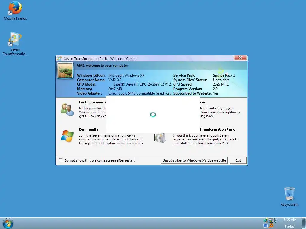This screenshot has width=306, height=229.
Task: Click 'Microsoft Windows XP' edition value
Action: click(x=126, y=75)
